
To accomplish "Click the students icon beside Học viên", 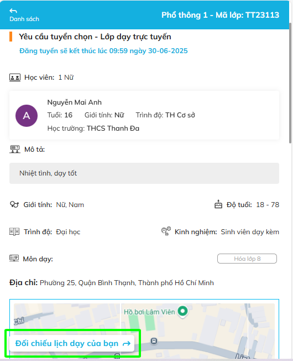I will coord(15,78).
